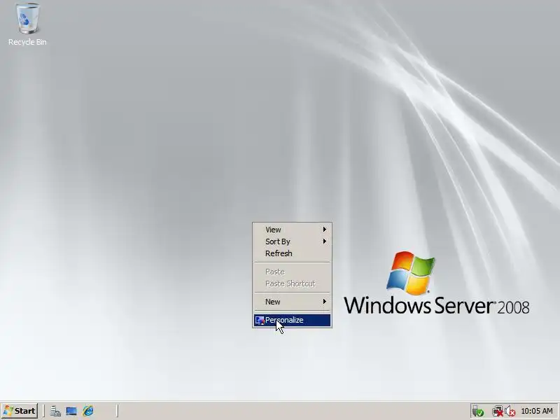This screenshot has width=560, height=420.
Task: Click the Personalize menu item icon
Action: pyautogui.click(x=259, y=321)
